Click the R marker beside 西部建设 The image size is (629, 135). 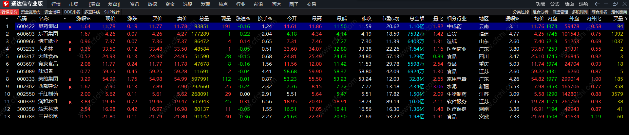pos(70,87)
